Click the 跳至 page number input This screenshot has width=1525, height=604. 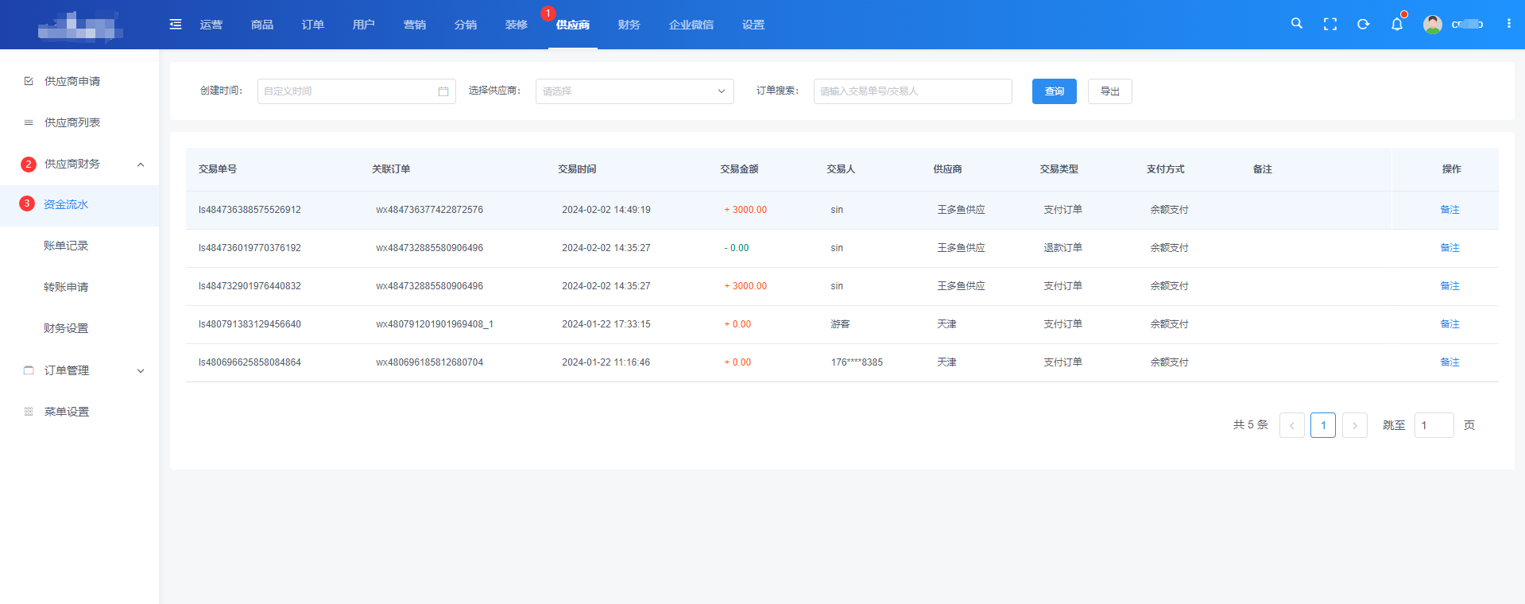pyautogui.click(x=1434, y=425)
